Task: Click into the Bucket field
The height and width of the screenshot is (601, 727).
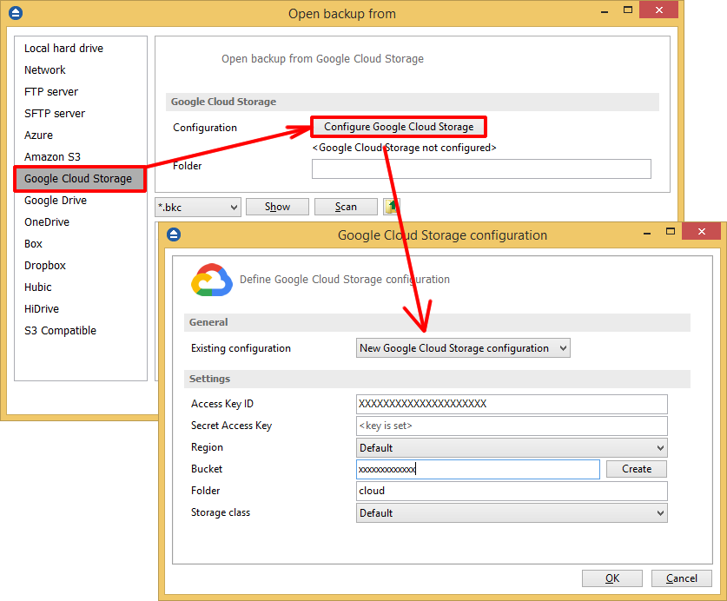Action: [478, 469]
